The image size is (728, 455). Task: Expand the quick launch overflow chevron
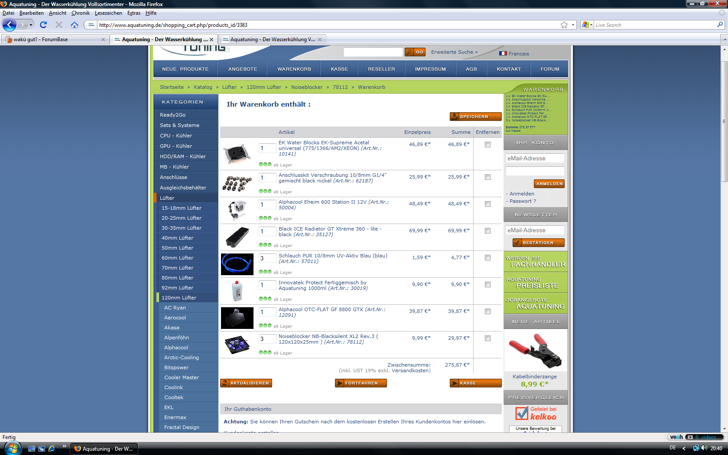(64, 446)
